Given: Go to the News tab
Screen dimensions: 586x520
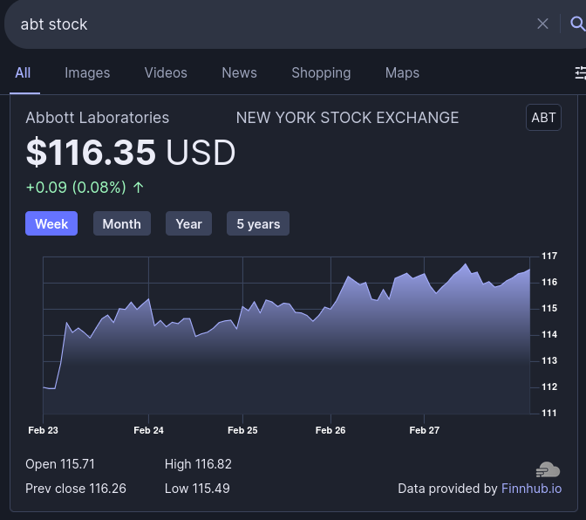Looking at the screenshot, I should pyautogui.click(x=239, y=73).
